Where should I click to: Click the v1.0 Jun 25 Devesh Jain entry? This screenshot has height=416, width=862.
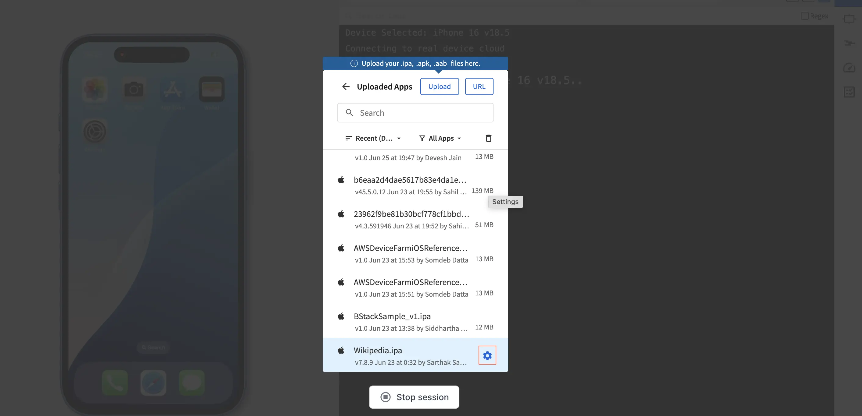tap(415, 158)
